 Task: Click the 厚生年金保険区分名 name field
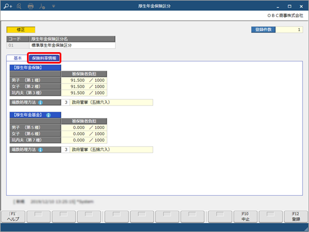pos(72,45)
